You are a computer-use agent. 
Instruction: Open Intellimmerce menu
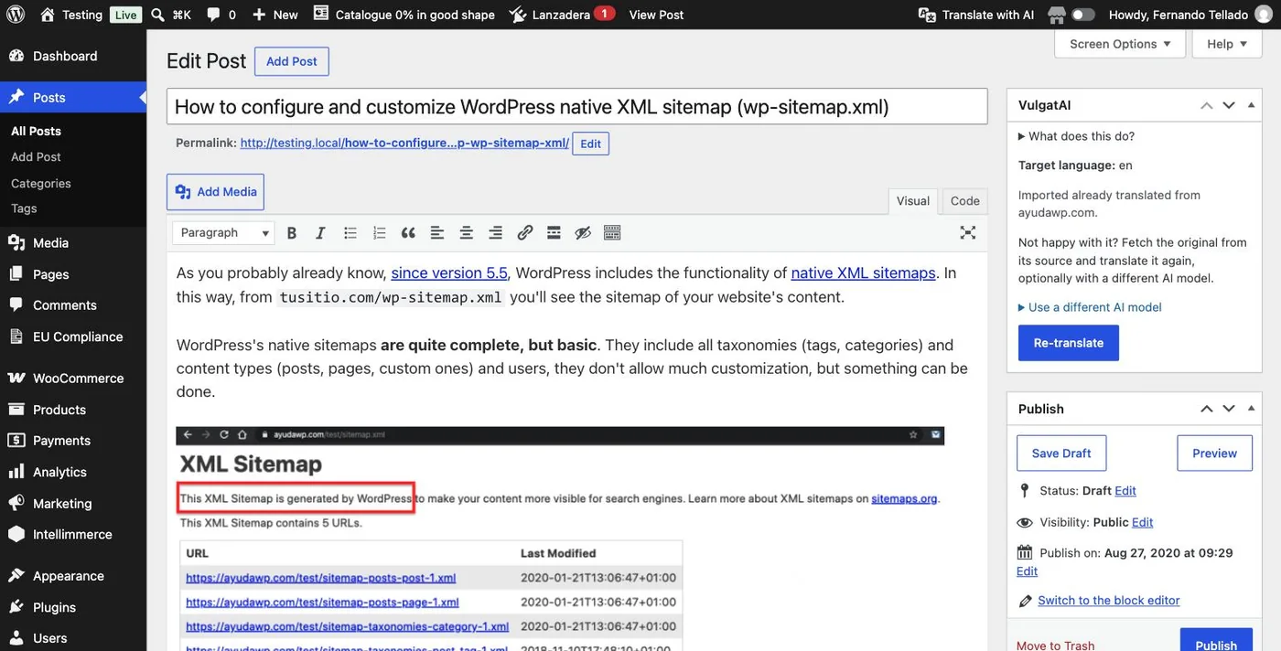point(73,534)
